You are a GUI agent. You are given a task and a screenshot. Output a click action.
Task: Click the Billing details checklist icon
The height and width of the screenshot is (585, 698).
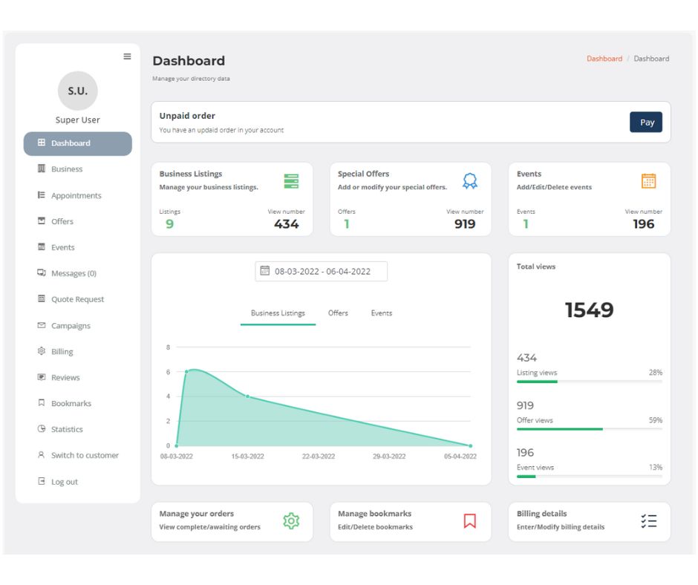(649, 521)
